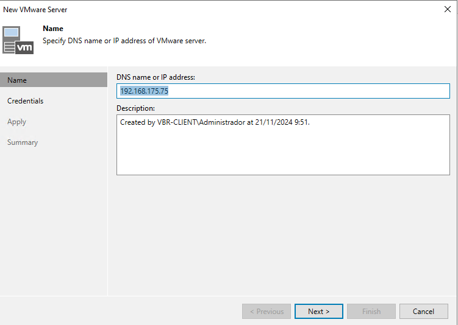Image resolution: width=458 pixels, height=325 pixels.
Task: Click the Previous button
Action: tap(266, 312)
